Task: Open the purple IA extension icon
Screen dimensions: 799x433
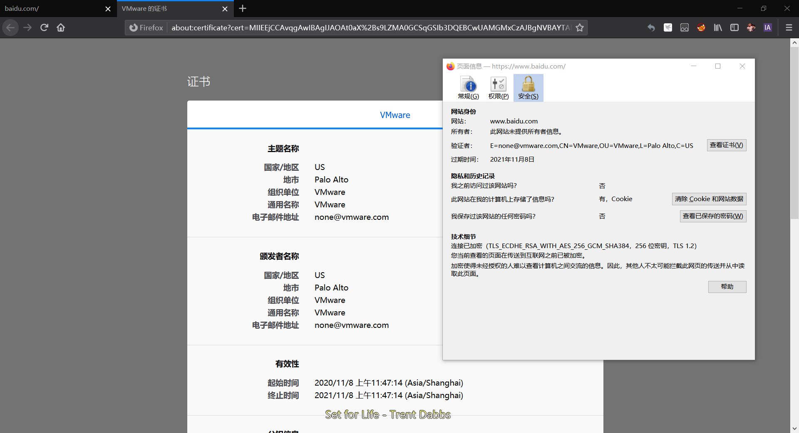Action: point(768,27)
